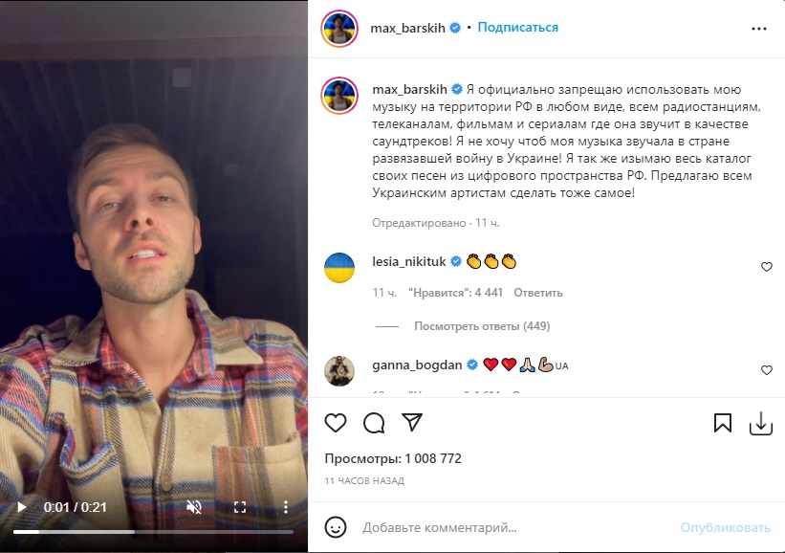Open the three-dot post options menu
Viewport: 785px width, 553px height.
(759, 29)
